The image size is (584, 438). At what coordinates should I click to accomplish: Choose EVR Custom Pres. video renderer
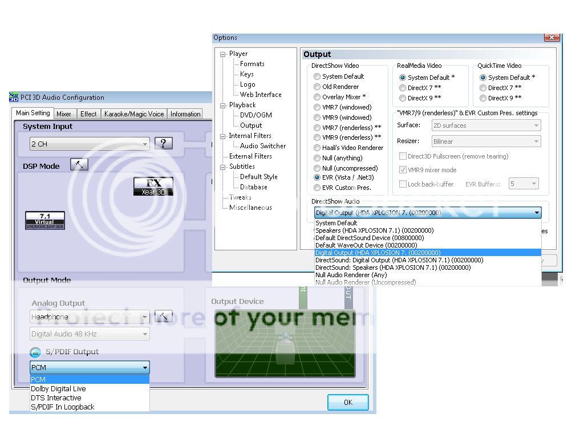coord(317,188)
